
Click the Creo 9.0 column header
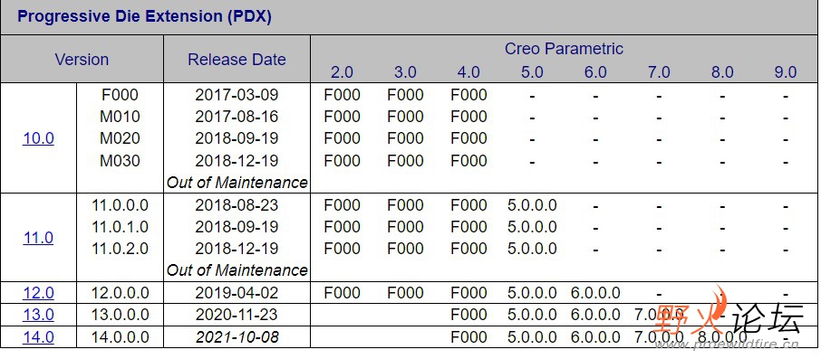pyautogui.click(x=786, y=72)
